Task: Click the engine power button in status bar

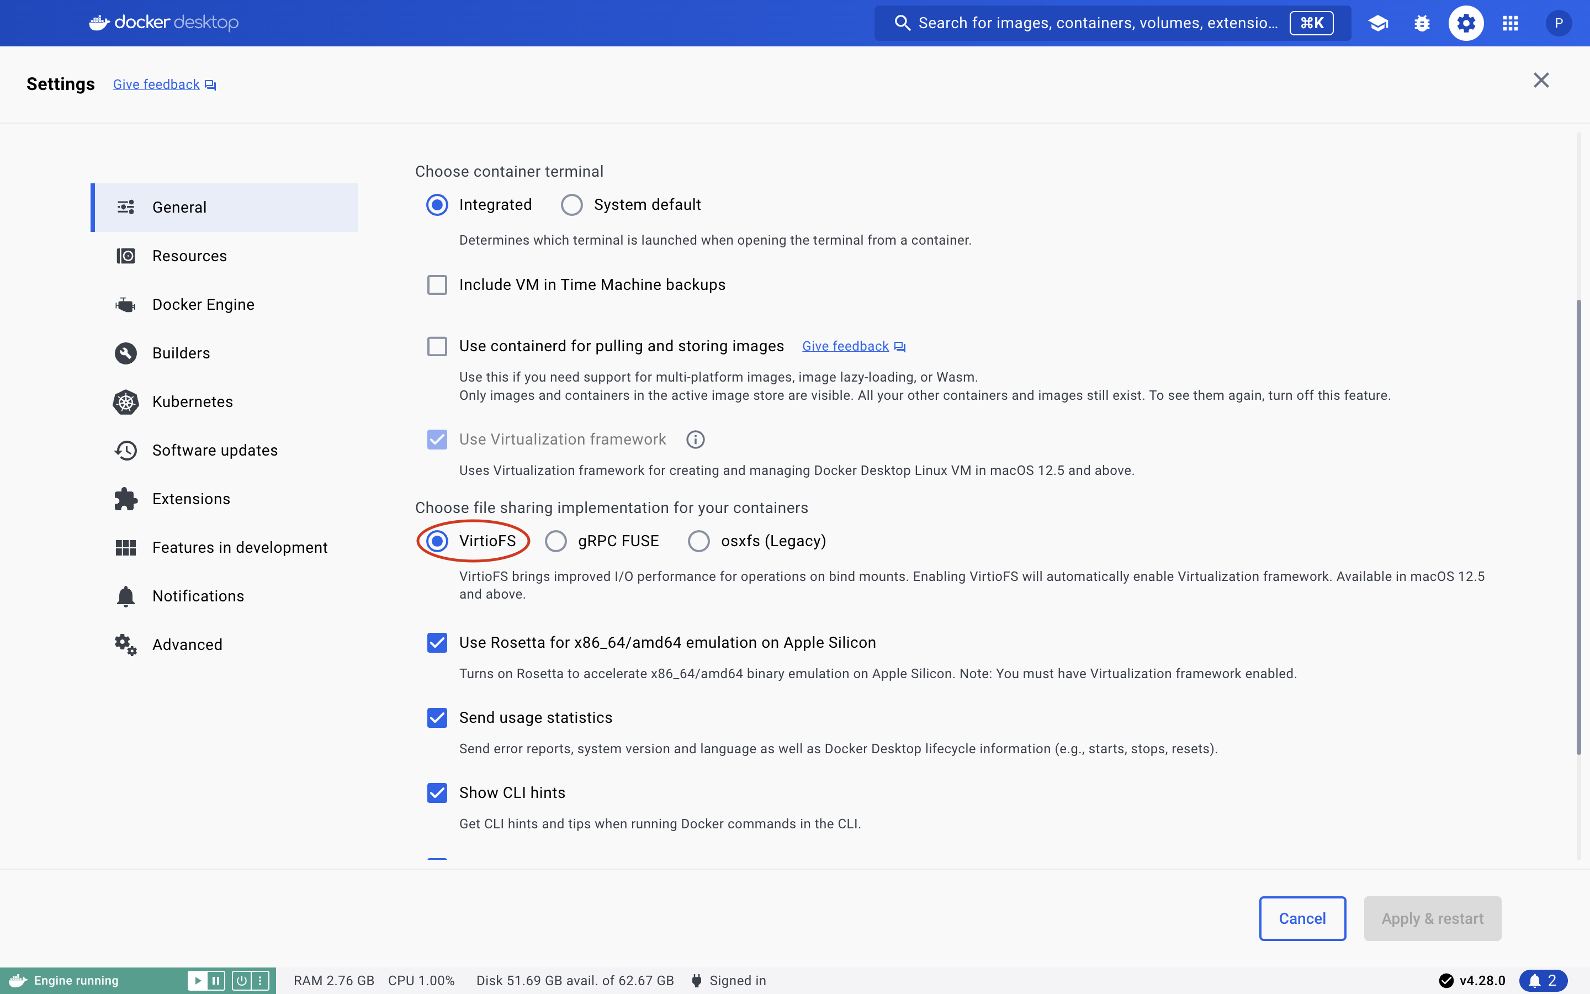Action: (x=242, y=980)
